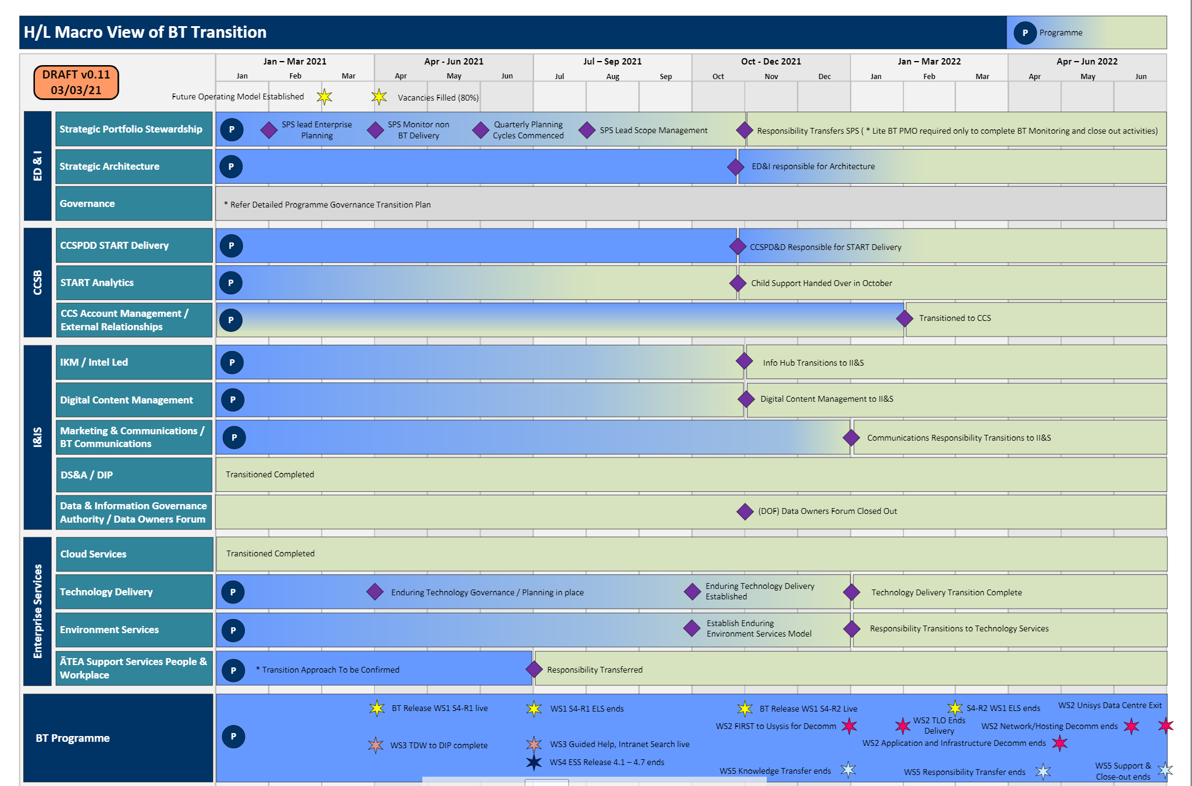1192x786 pixels.
Task: Click the white star beside WS5 Knowledge Transfer ends
Action: point(848,770)
